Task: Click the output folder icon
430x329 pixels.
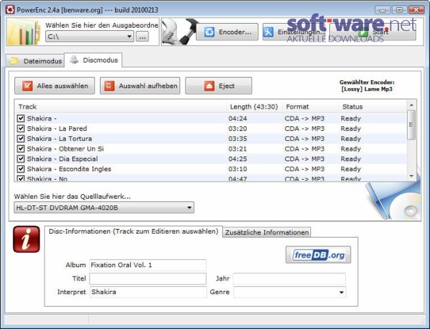Action: (x=24, y=32)
